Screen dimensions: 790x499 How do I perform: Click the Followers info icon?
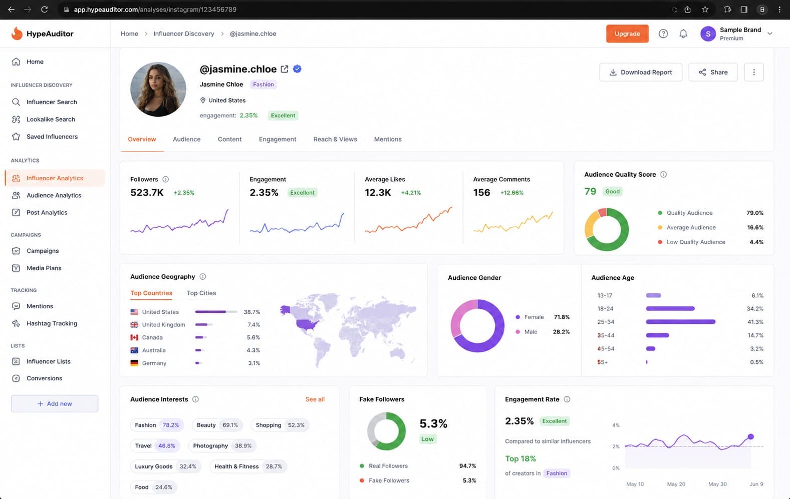(x=165, y=179)
